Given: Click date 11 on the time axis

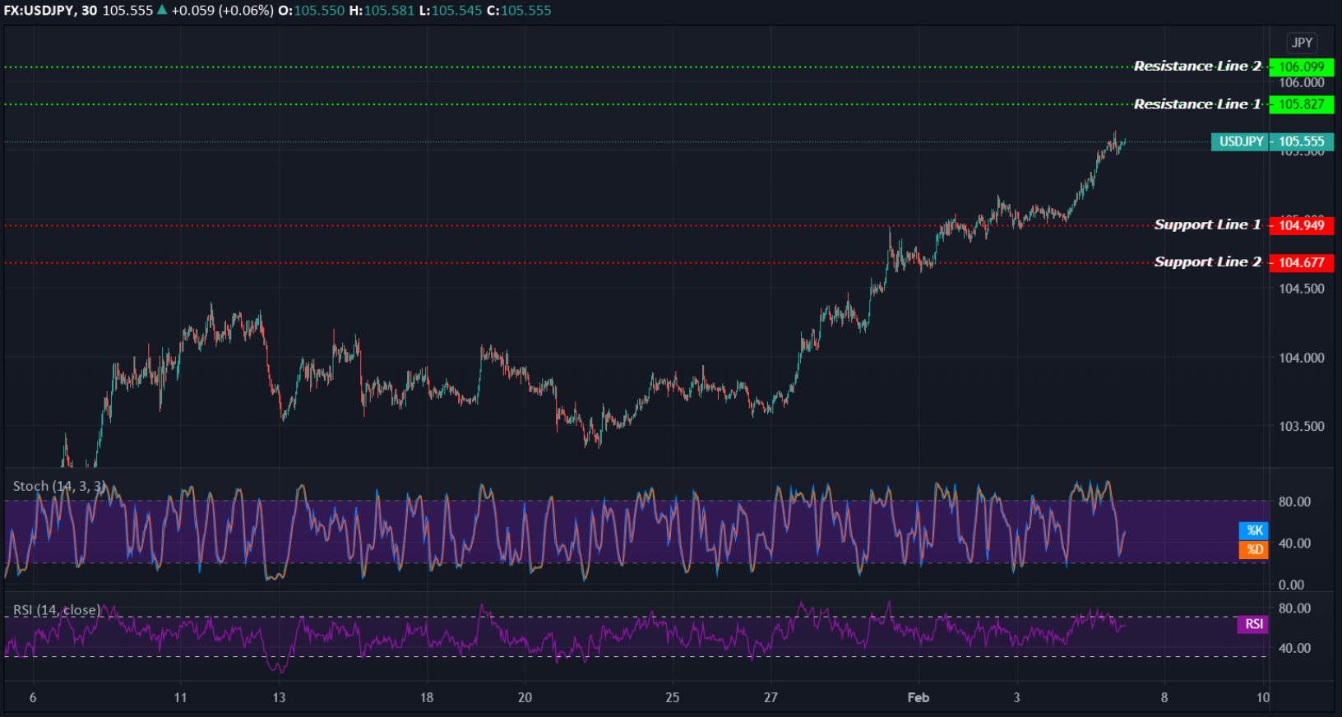Looking at the screenshot, I should pyautogui.click(x=180, y=697).
